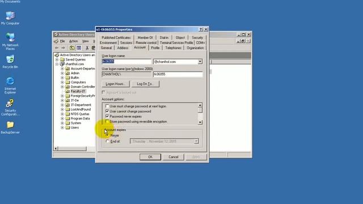
Task: Select Computers folder in tree
Action: click(x=78, y=82)
